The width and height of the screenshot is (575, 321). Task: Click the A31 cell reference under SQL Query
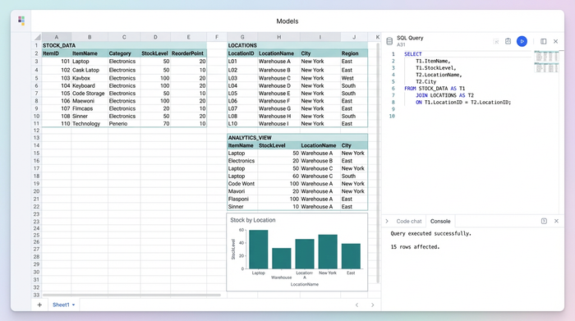[x=401, y=44]
